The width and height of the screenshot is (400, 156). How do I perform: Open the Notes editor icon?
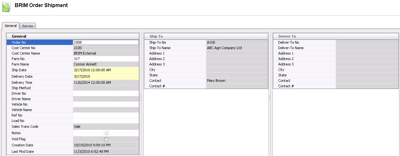[x=106, y=133]
